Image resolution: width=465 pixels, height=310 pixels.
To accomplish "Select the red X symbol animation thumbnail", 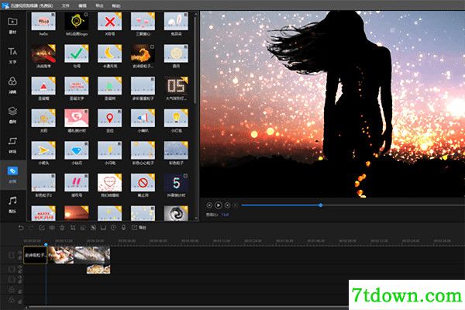I will 110,22.
